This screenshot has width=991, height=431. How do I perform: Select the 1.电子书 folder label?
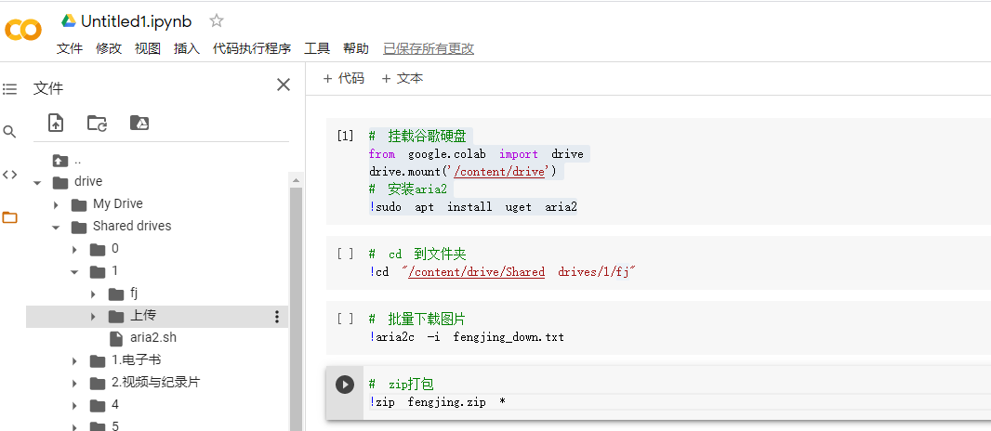tap(137, 360)
